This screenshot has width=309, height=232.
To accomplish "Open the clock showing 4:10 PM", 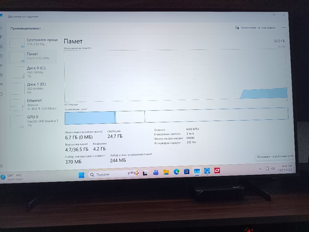I will pyautogui.click(x=285, y=168).
